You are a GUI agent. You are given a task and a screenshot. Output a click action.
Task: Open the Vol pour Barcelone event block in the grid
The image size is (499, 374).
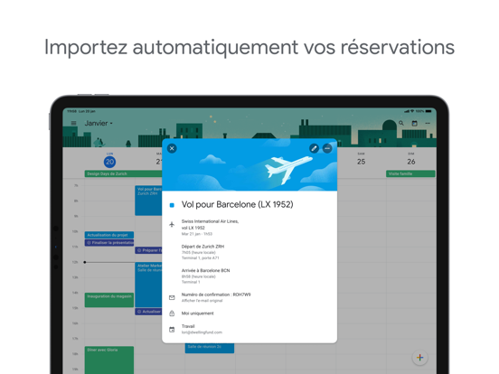coord(148,201)
